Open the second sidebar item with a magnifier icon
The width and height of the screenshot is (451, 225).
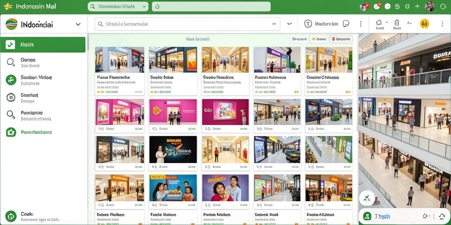[43, 115]
